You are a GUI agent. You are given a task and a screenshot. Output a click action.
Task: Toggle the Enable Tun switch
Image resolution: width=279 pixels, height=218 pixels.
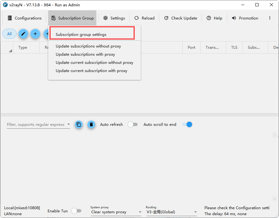tap(77, 211)
